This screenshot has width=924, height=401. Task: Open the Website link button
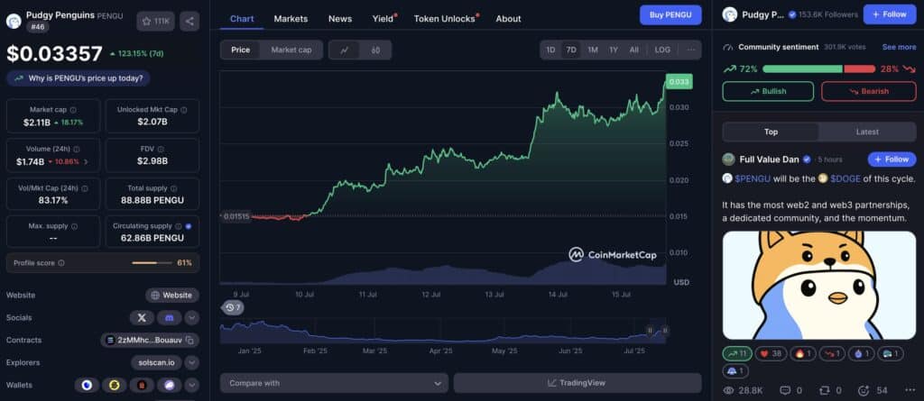tap(172, 296)
